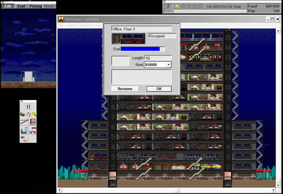The image size is (283, 194).
Task: Open the Hotel map tab
Action: coord(49,6)
